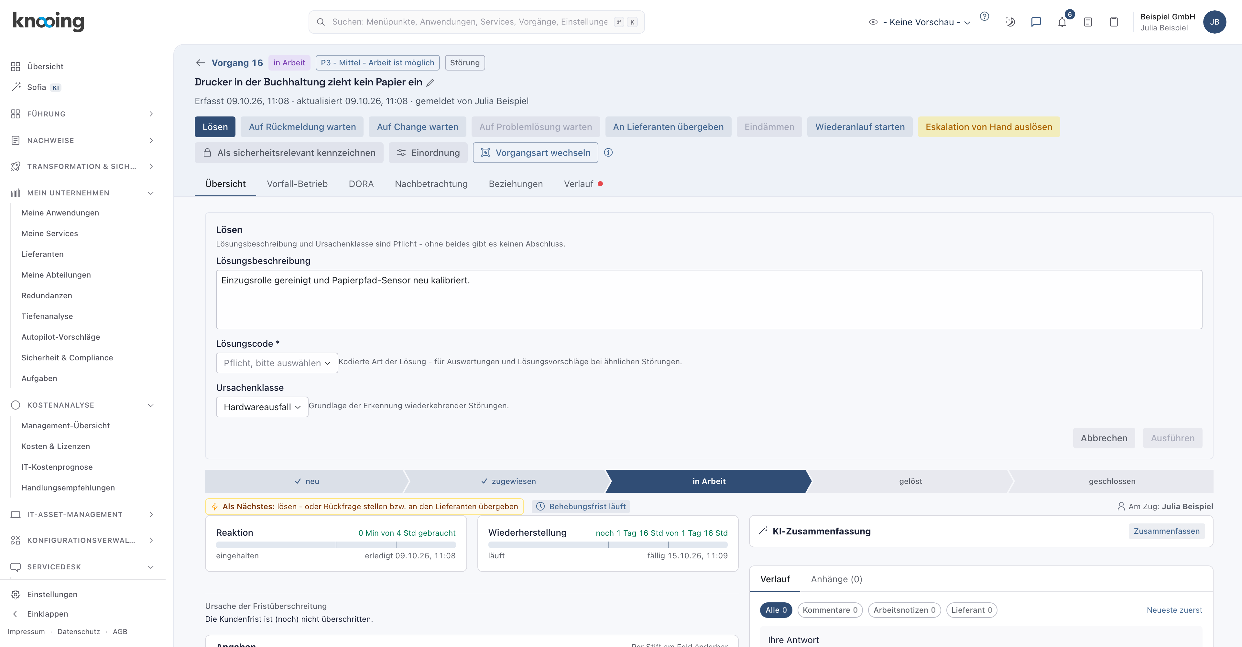Open notifications bell with badge 6

1062,22
